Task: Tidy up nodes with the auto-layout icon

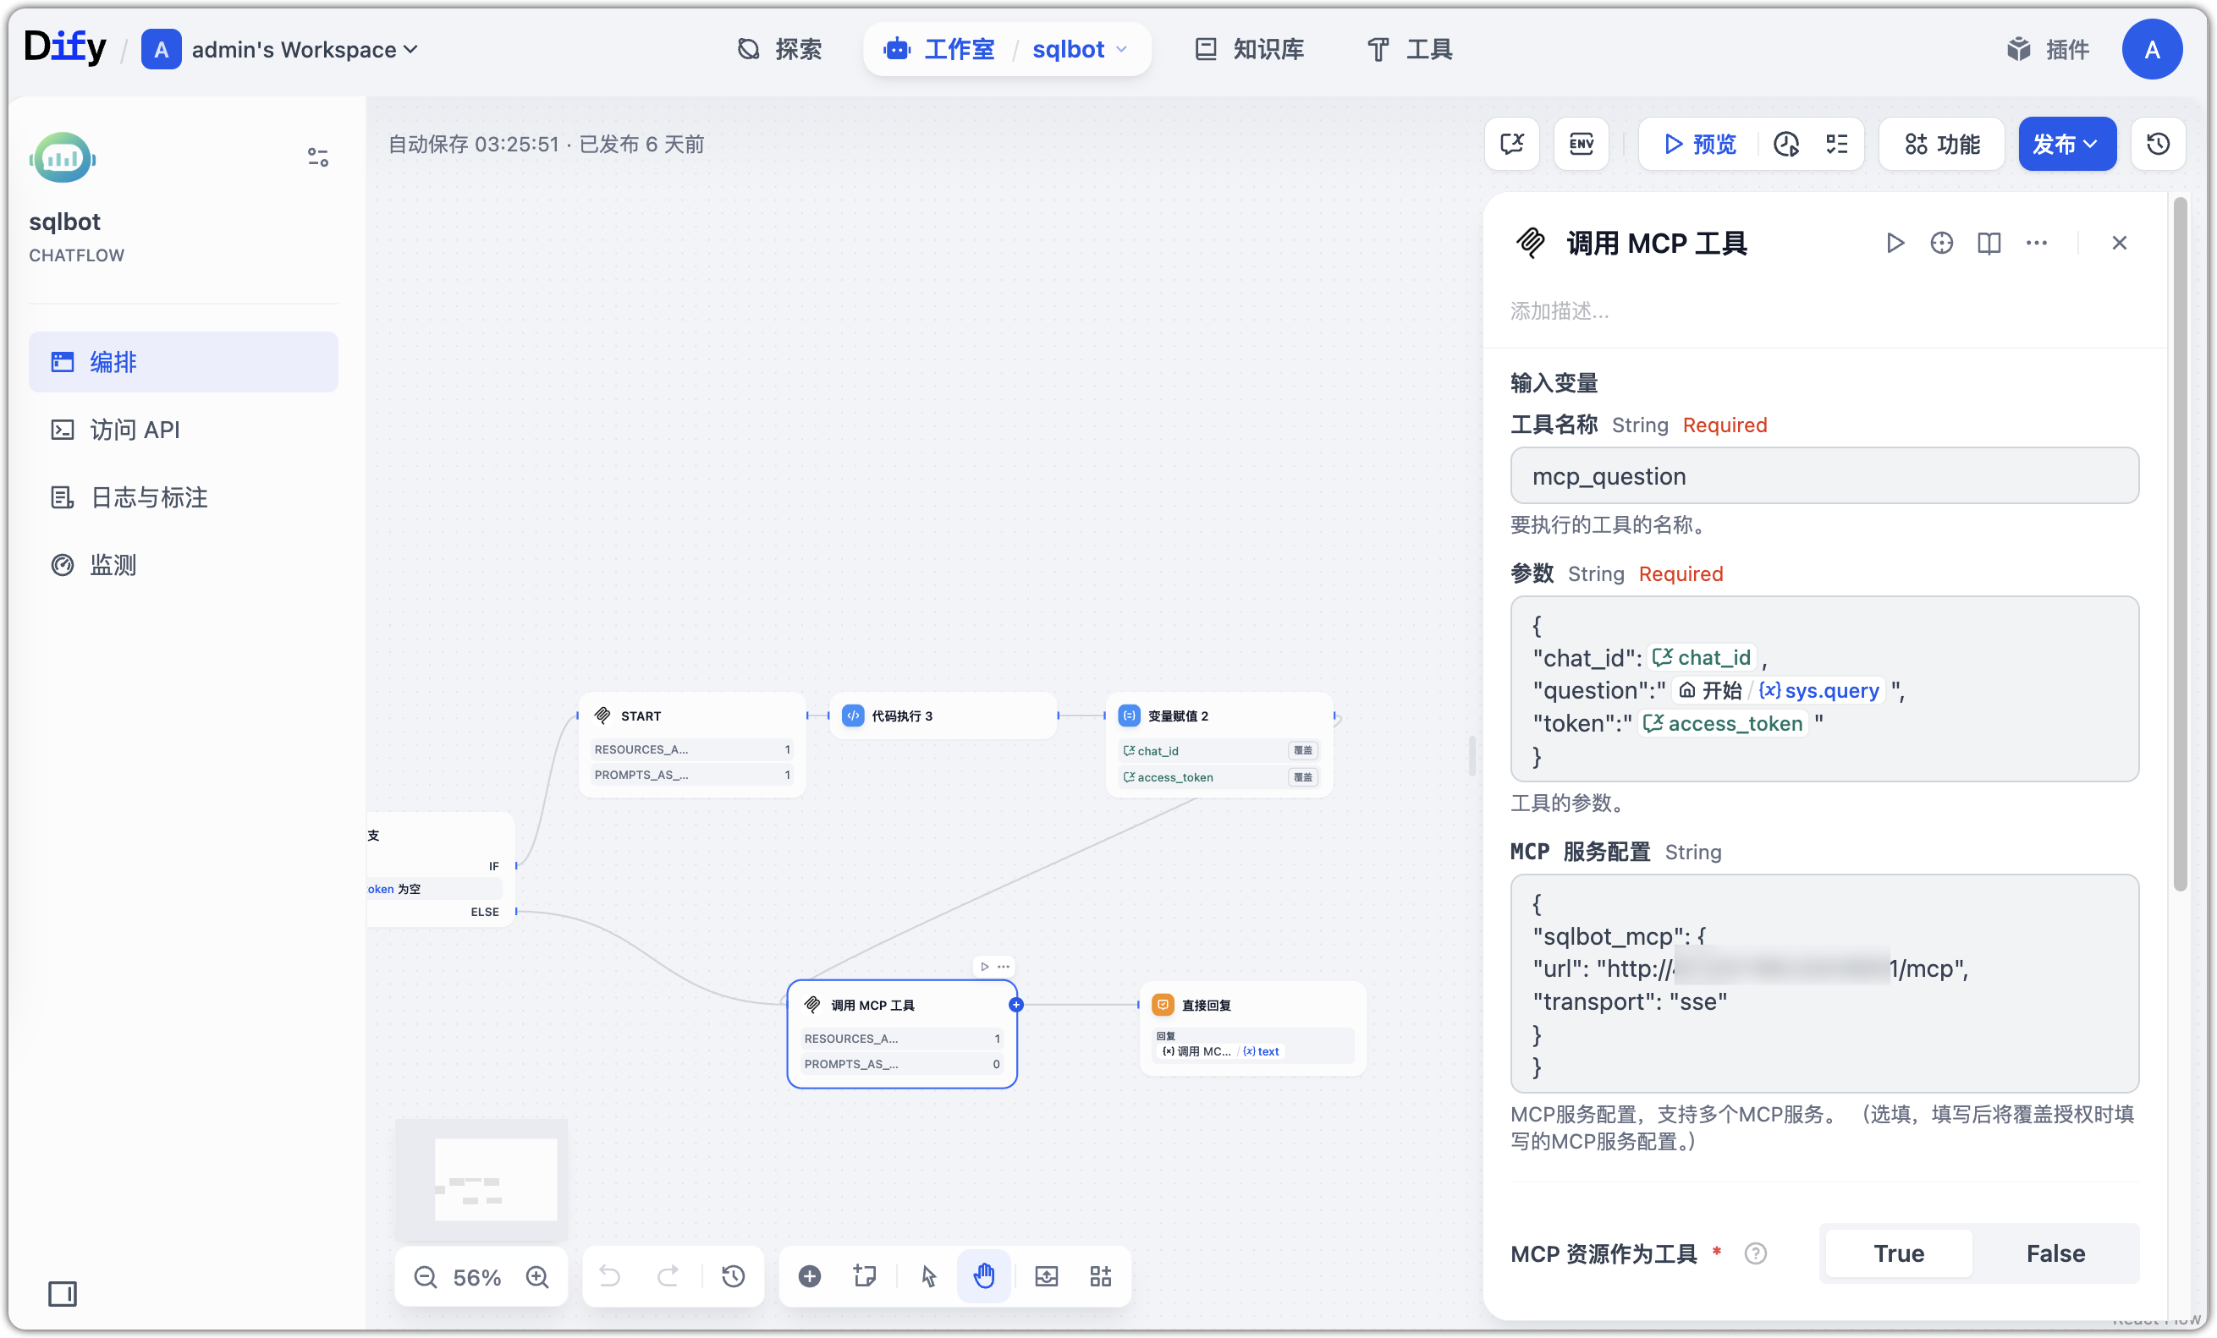Action: tap(1100, 1277)
